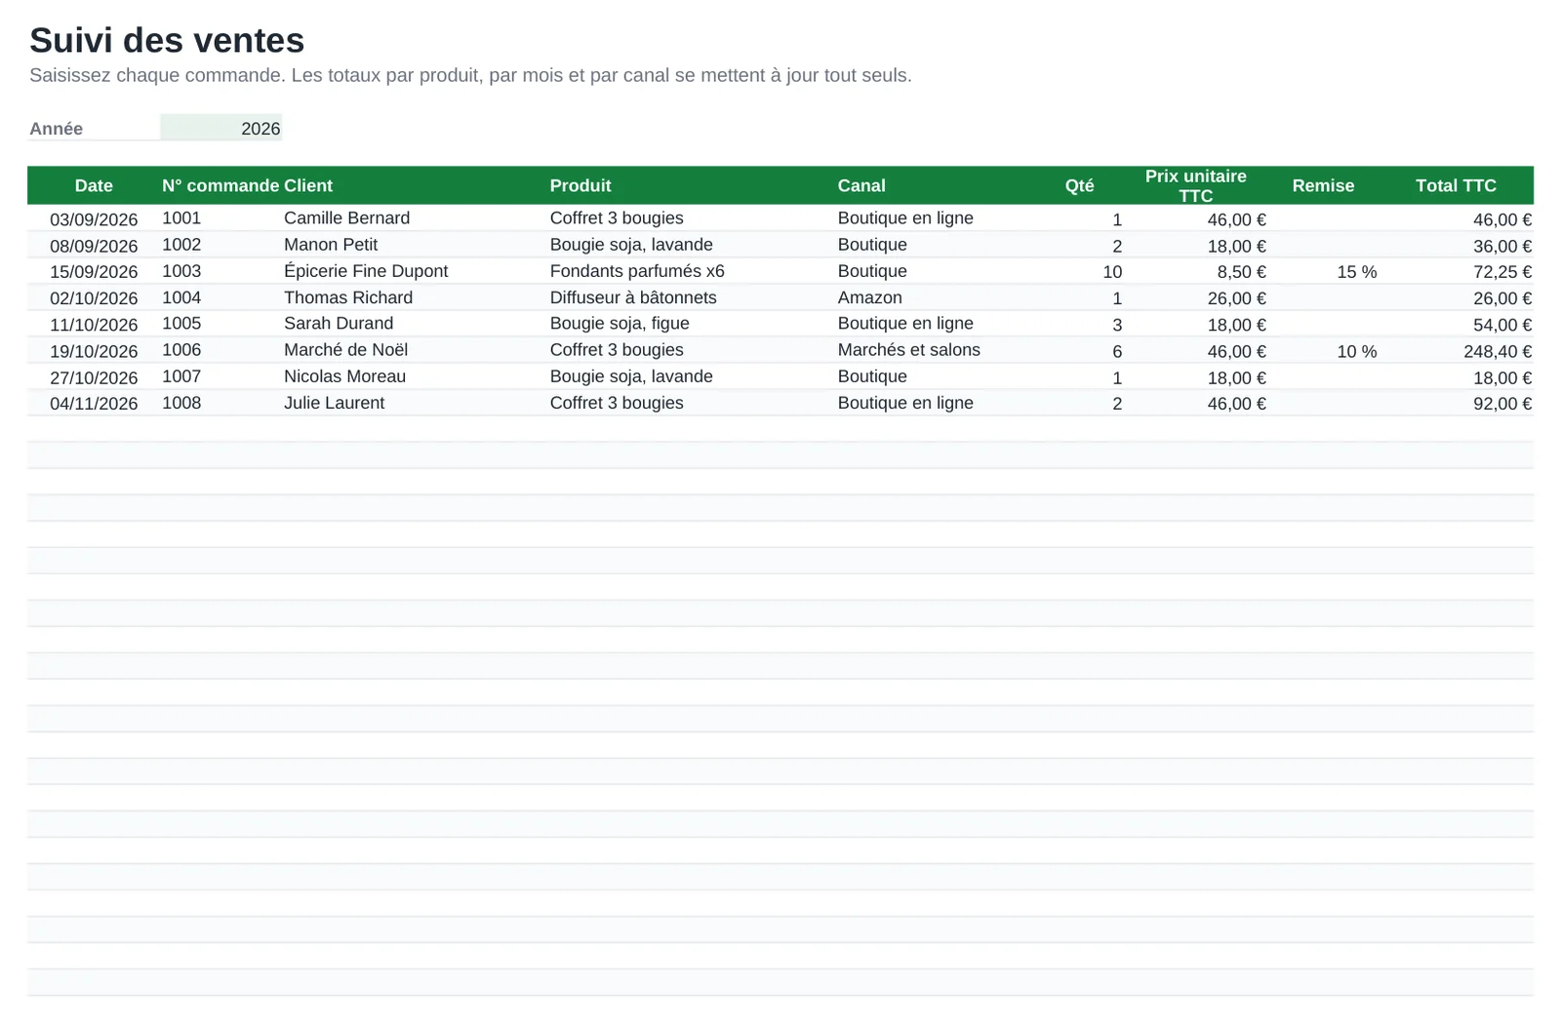The image size is (1561, 1023).
Task: Select total 248,40 € cell
Action: click(x=1456, y=351)
